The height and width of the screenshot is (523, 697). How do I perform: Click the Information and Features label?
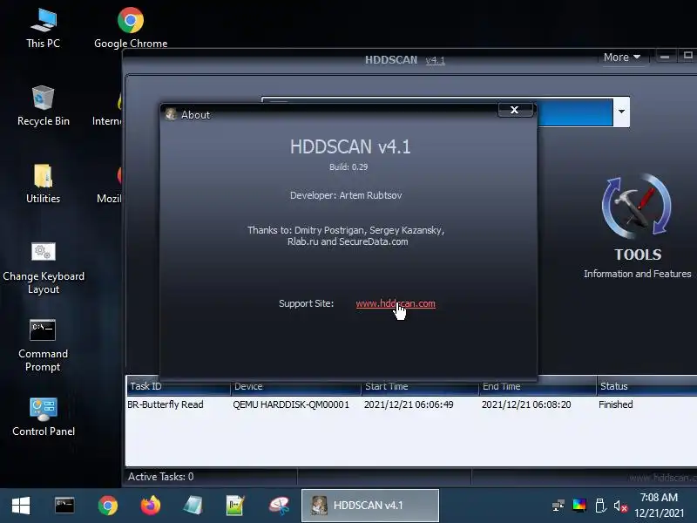tap(638, 274)
